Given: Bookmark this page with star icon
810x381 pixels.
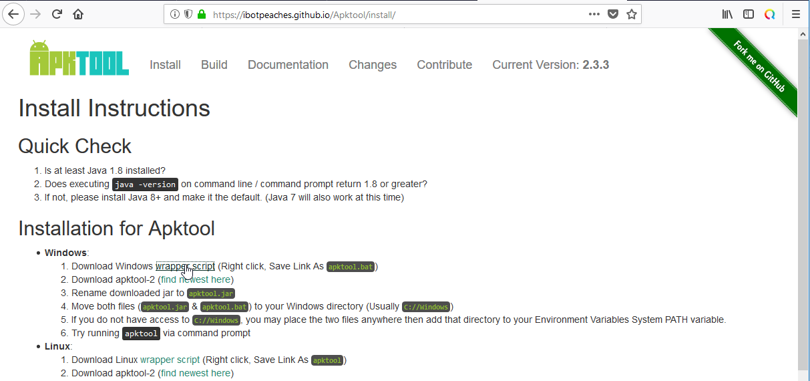Looking at the screenshot, I should (x=631, y=14).
